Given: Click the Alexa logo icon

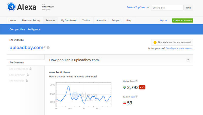Looking at the screenshot, I should click(11, 7).
